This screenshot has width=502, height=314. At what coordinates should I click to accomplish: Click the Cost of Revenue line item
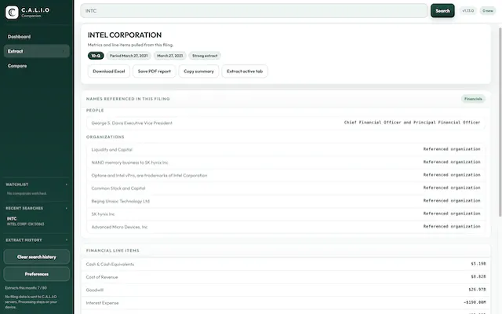point(286,277)
